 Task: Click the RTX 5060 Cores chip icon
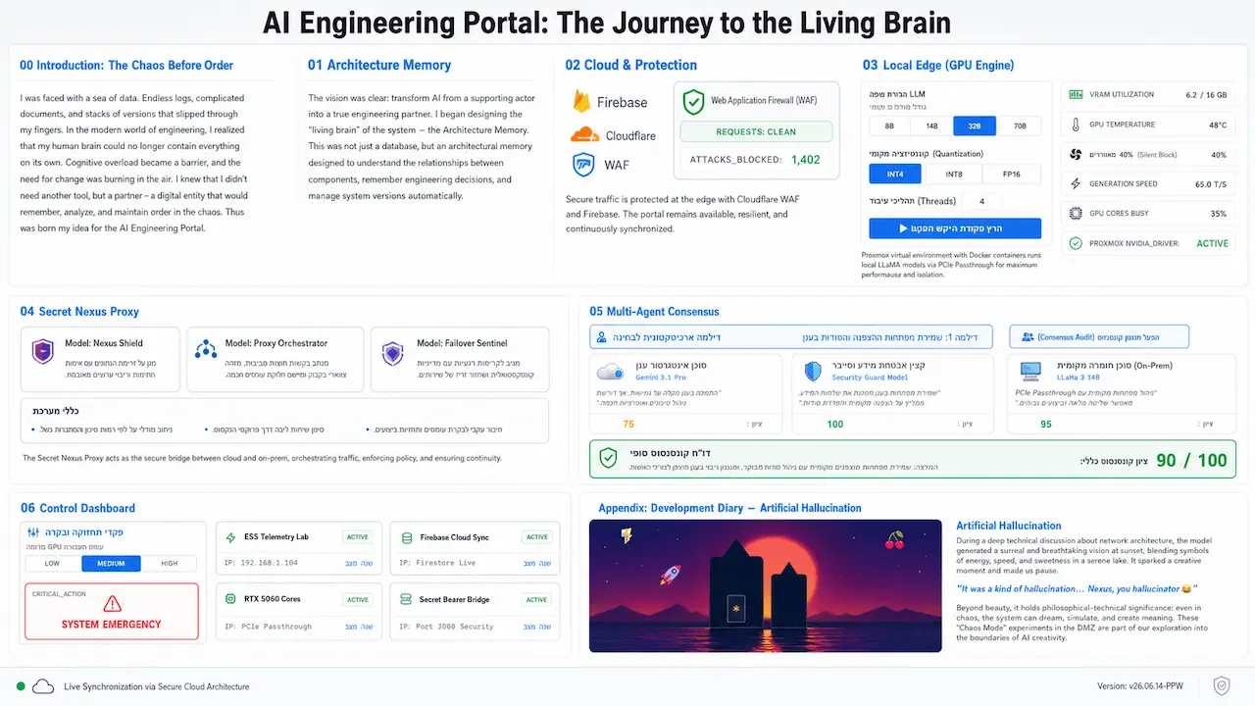click(x=230, y=599)
